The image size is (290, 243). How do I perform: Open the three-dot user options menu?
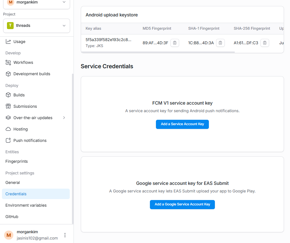(65, 235)
